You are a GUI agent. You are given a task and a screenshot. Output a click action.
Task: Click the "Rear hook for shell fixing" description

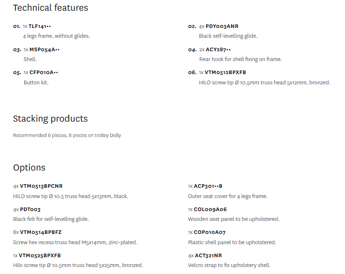point(240,59)
